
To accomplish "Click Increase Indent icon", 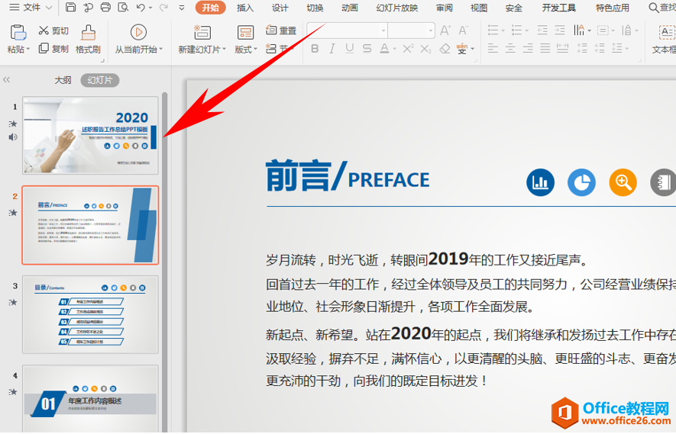I will 560,31.
